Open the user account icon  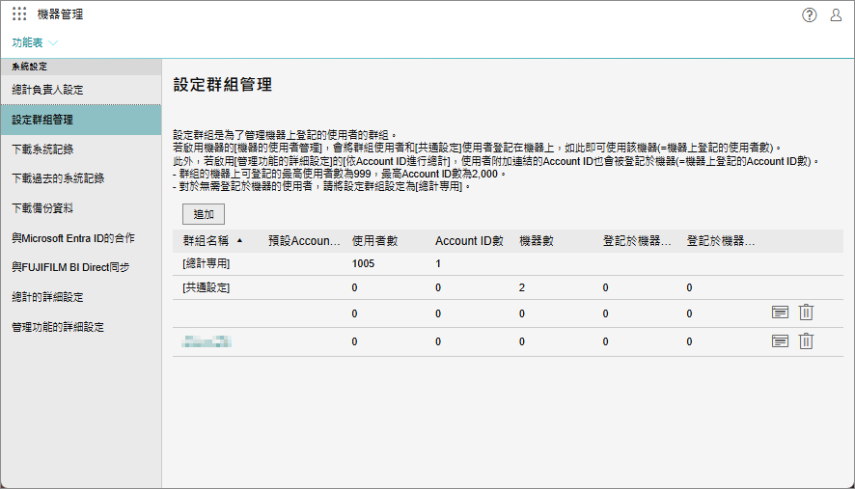click(836, 14)
